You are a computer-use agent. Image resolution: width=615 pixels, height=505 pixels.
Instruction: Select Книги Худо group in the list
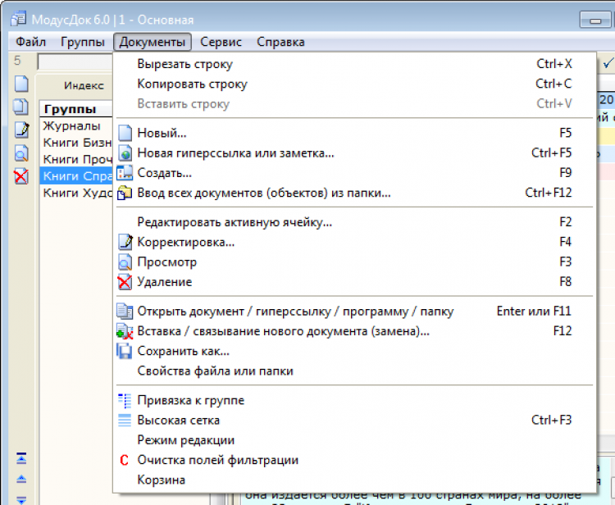click(x=76, y=193)
